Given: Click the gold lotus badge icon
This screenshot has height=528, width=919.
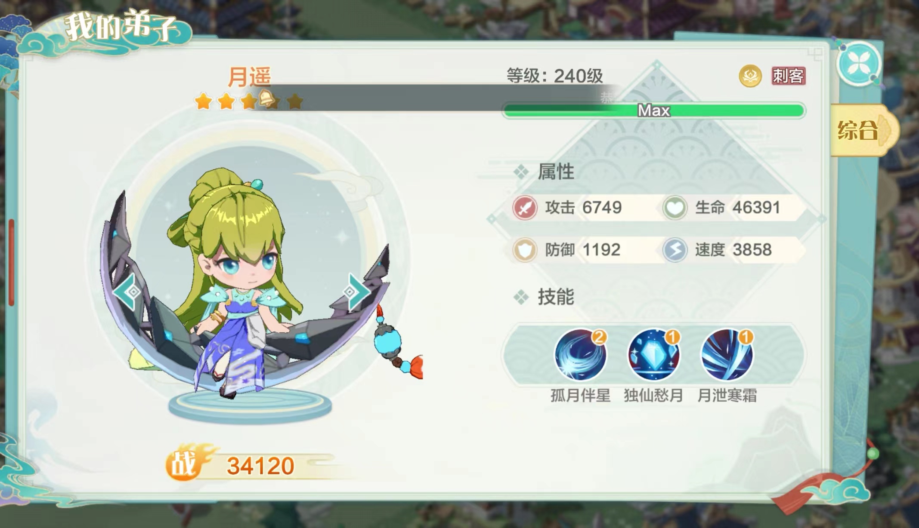Looking at the screenshot, I should click(750, 76).
